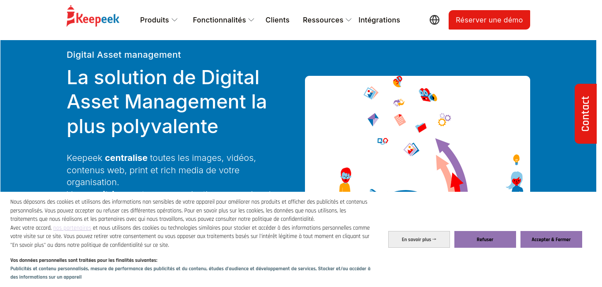Expand the Produits dropdown chevron
Image resolution: width=602 pixels, height=287 pixels.
coord(175,20)
